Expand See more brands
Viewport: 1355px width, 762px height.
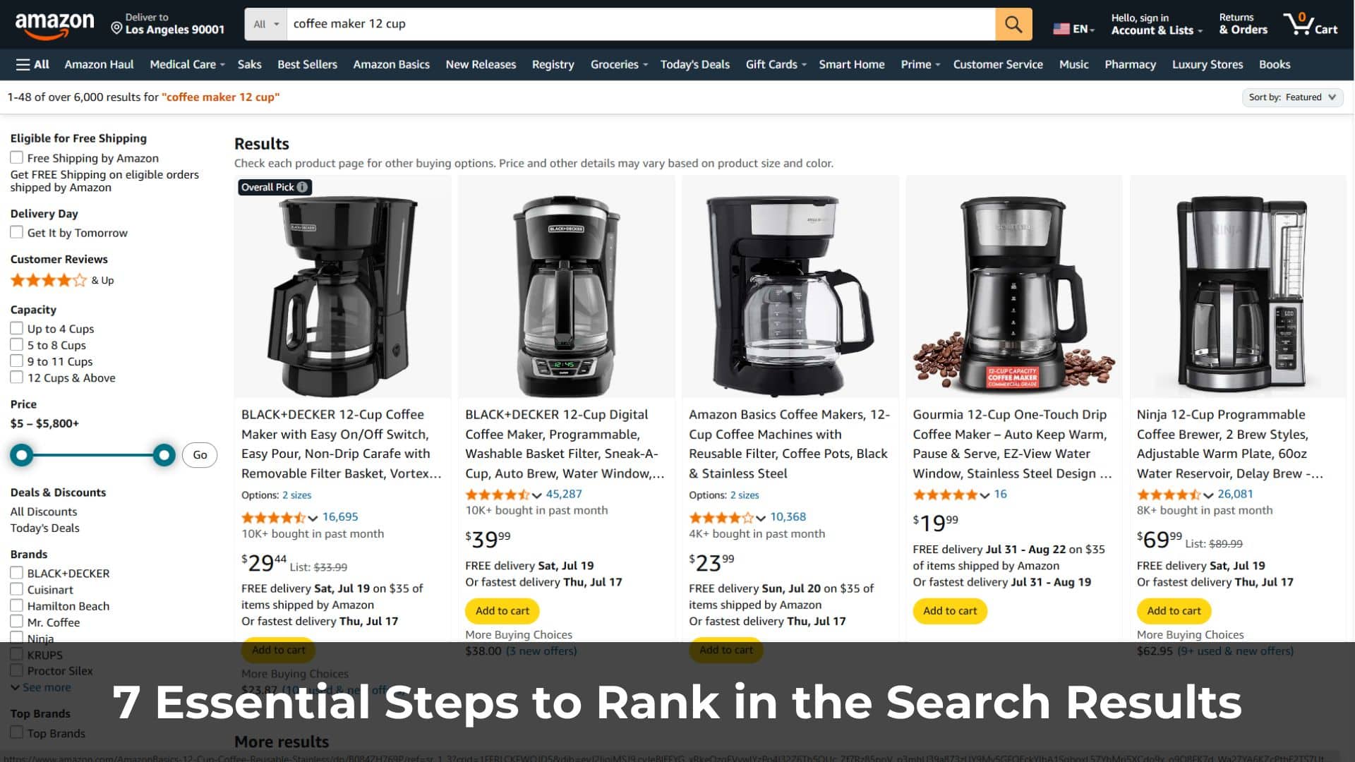[41, 687]
